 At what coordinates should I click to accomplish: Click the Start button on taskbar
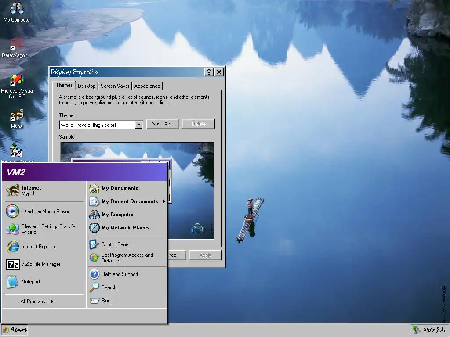click(15, 330)
